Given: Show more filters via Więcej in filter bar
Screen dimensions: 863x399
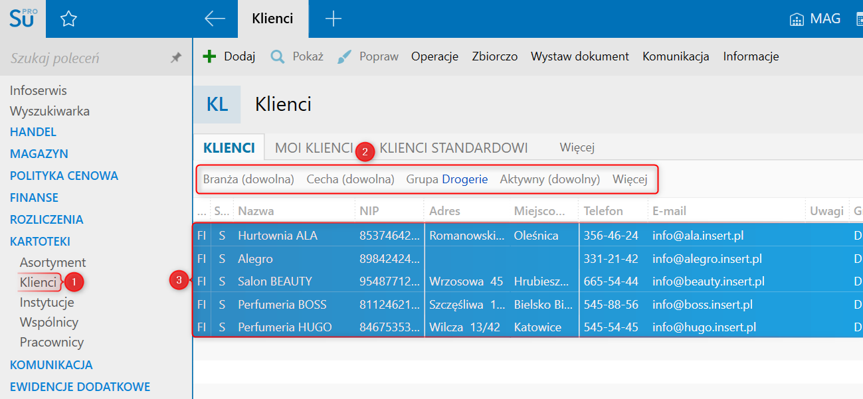Looking at the screenshot, I should [630, 179].
